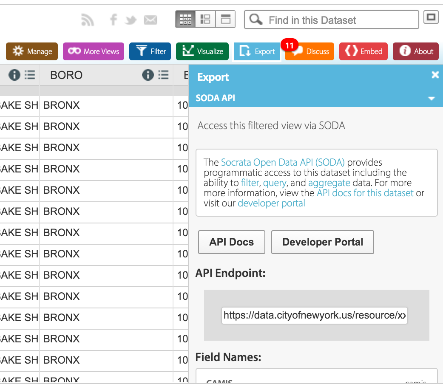The width and height of the screenshot is (443, 384).
Task: Click the Developer Portal button
Action: click(x=323, y=242)
